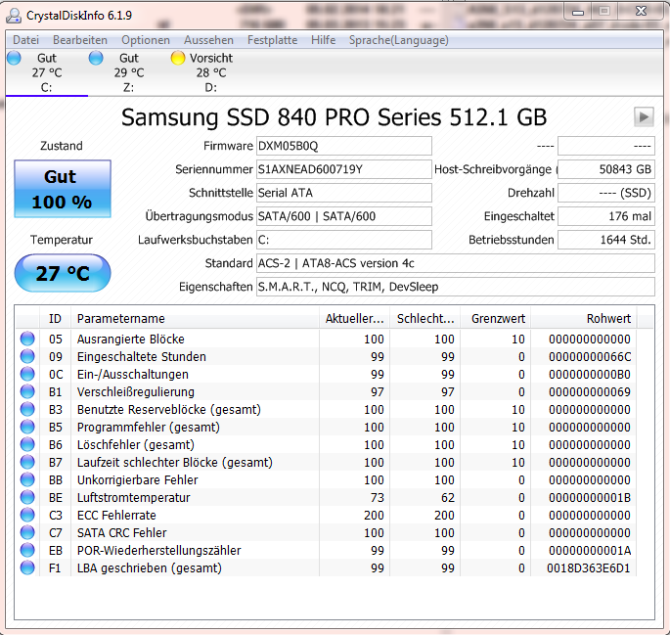Click the Eingeschaltet 176 mal value
This screenshot has height=635, width=670.
(x=606, y=216)
